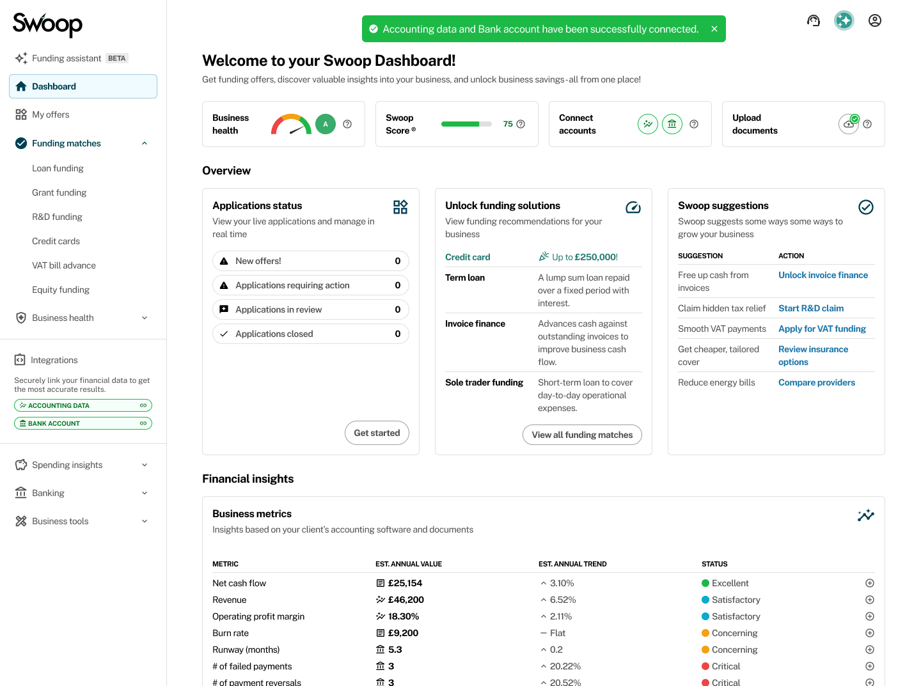Click the user profile icon

pyautogui.click(x=874, y=20)
